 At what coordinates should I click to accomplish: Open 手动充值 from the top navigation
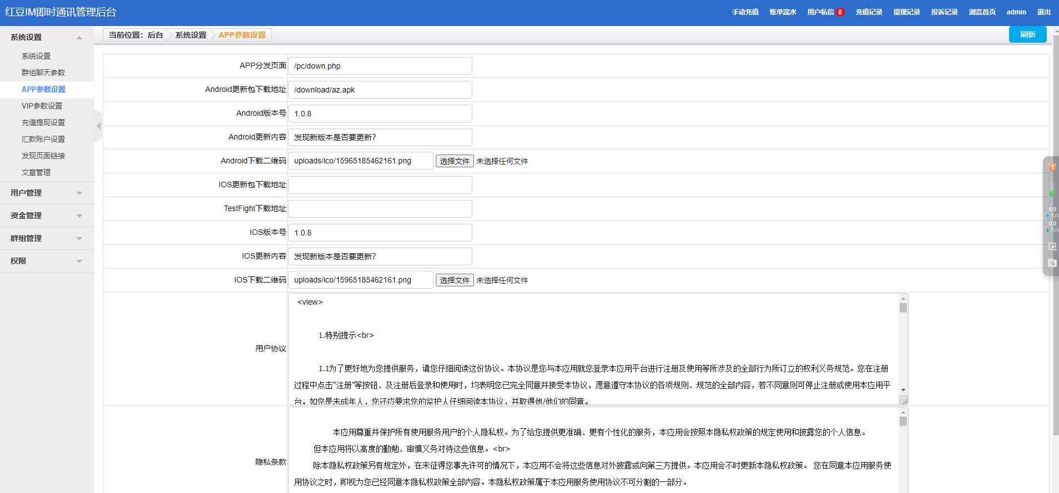click(745, 12)
